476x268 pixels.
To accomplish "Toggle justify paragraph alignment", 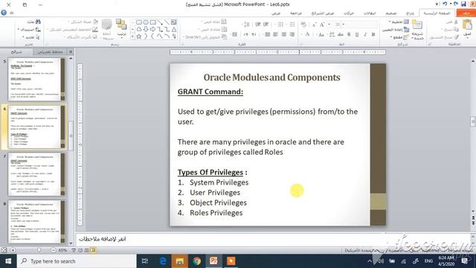I will click(x=267, y=34).
